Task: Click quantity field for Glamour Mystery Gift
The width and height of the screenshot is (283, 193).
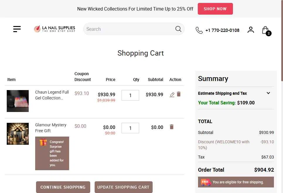Action: tap(130, 128)
